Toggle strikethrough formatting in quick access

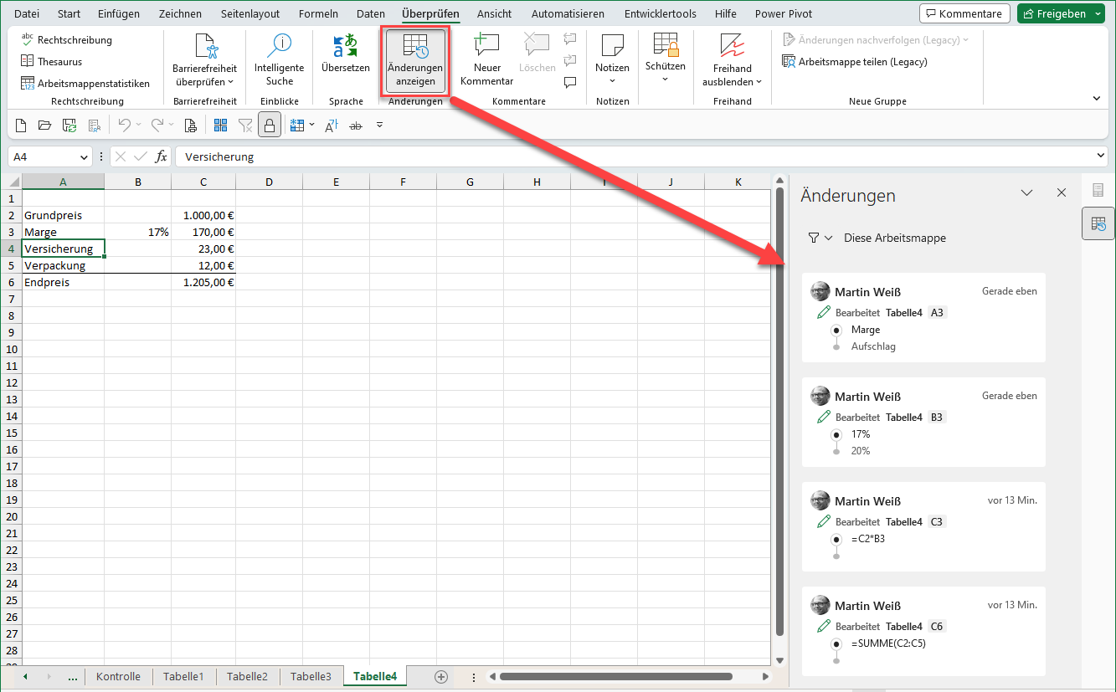coord(356,126)
